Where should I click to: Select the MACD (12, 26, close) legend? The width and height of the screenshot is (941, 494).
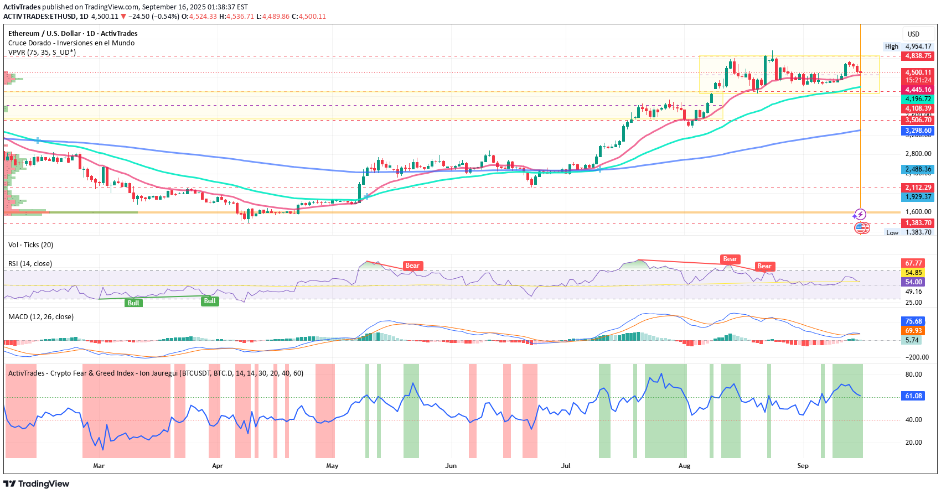point(40,317)
